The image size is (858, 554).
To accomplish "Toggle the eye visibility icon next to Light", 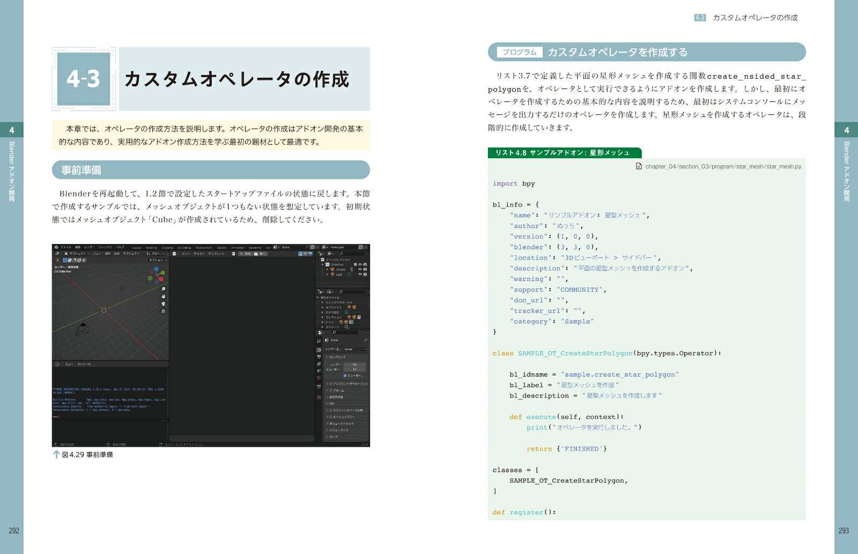I will [x=360, y=275].
